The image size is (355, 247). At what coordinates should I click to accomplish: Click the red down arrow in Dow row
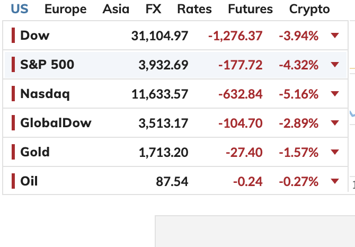click(334, 36)
